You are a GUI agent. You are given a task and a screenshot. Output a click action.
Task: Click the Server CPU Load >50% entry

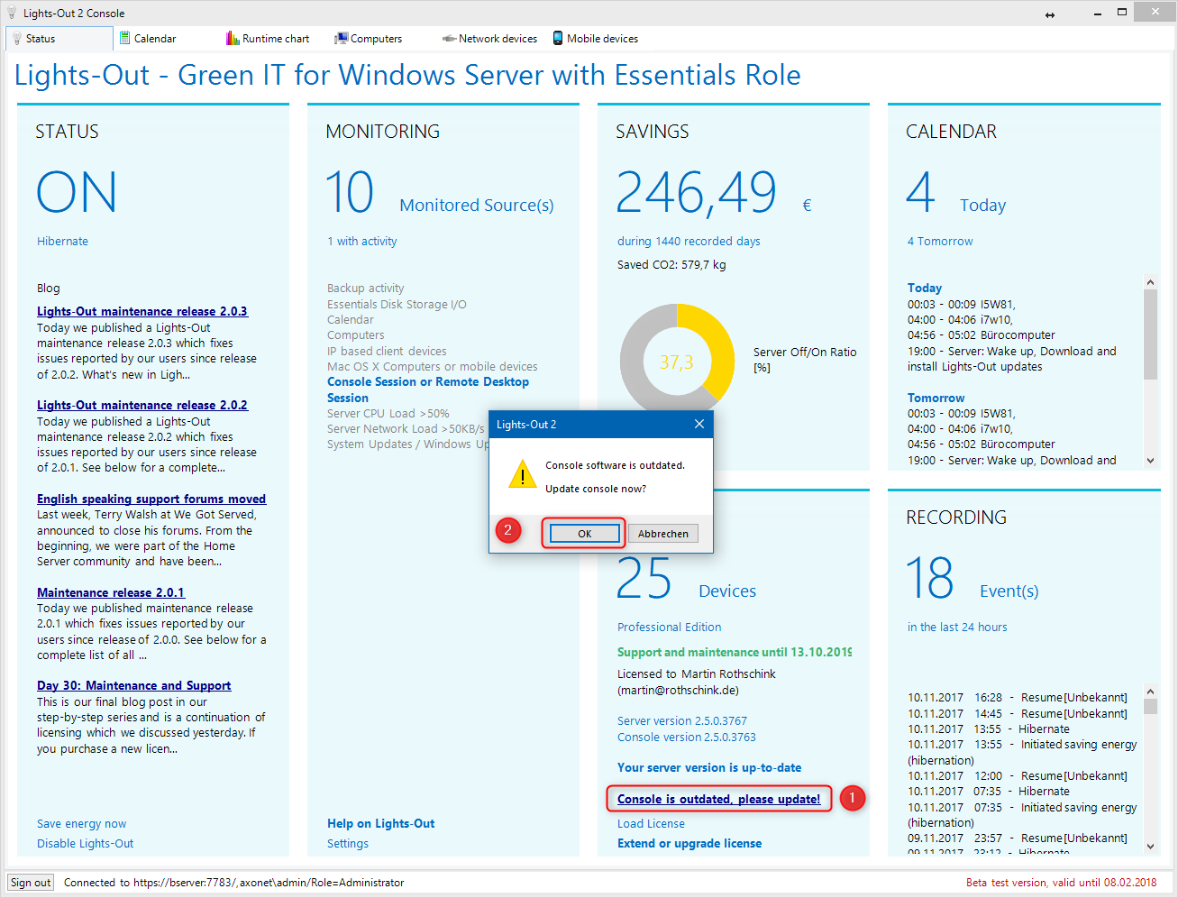pos(388,413)
